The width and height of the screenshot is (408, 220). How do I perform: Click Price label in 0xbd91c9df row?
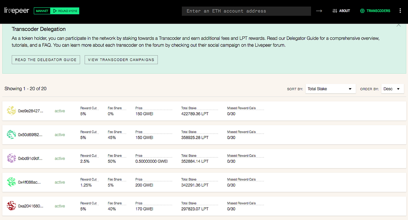click(139, 156)
